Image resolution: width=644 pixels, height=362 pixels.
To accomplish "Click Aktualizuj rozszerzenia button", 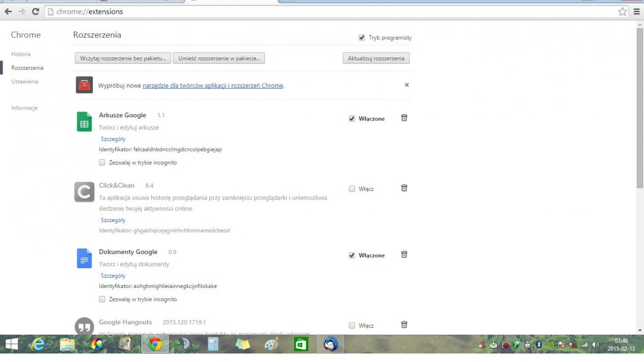I will coord(376,58).
